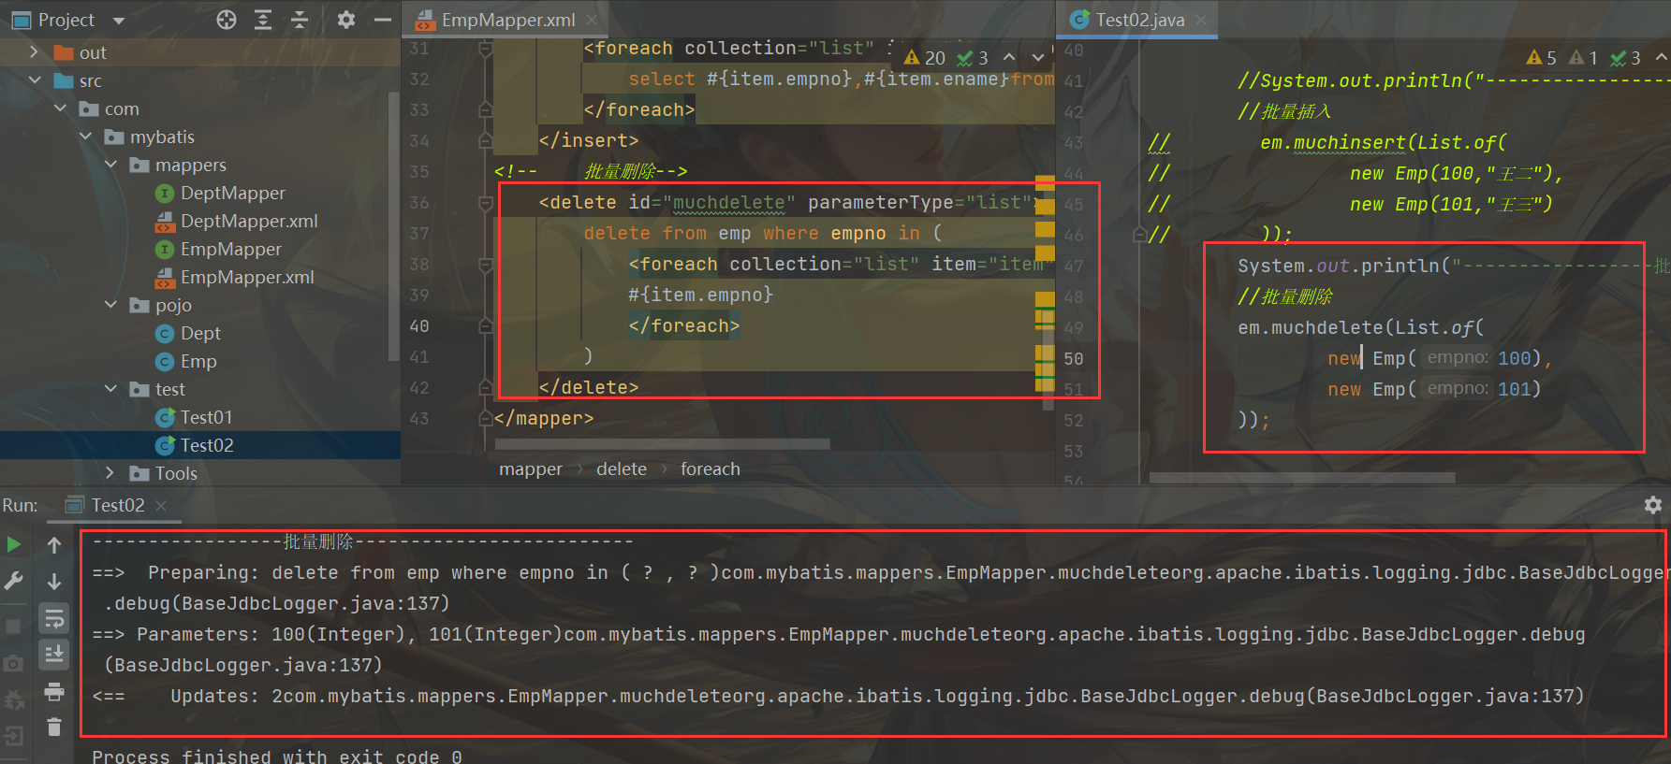Click the Up the stack trace arrow
This screenshot has width=1671, height=764.
54,544
